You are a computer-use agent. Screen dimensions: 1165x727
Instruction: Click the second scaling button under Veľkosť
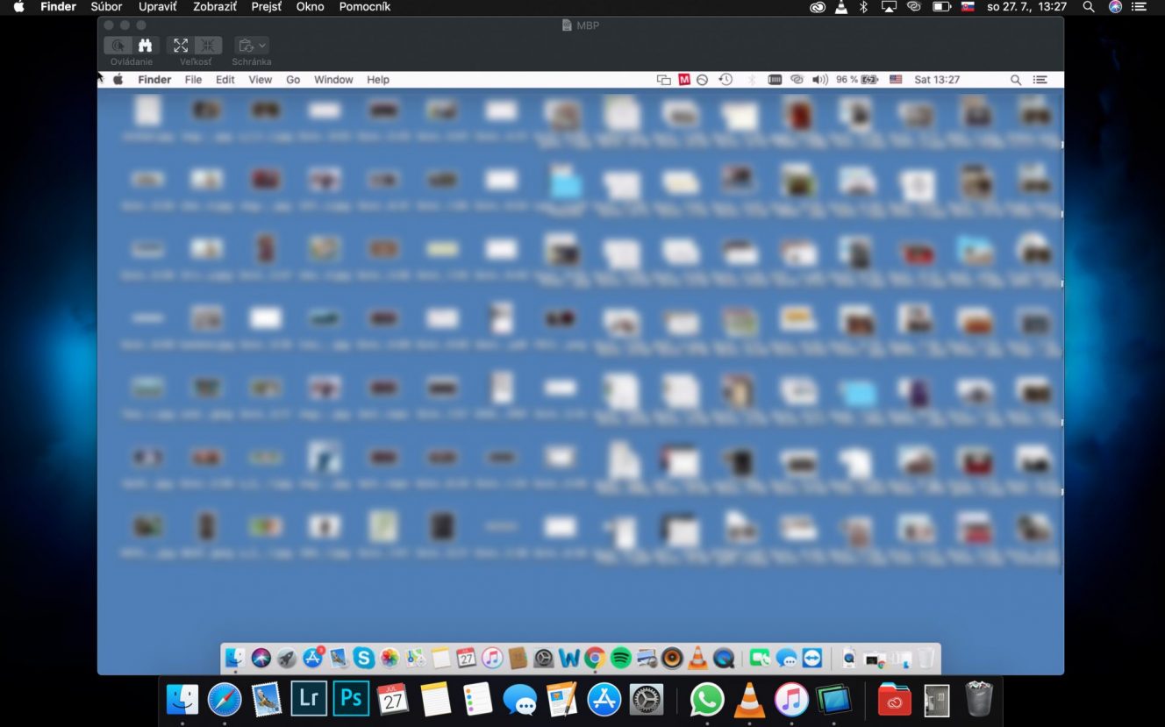coord(208,46)
